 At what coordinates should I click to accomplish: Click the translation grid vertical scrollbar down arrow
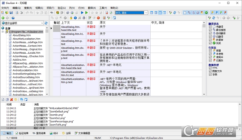[x=204, y=94]
